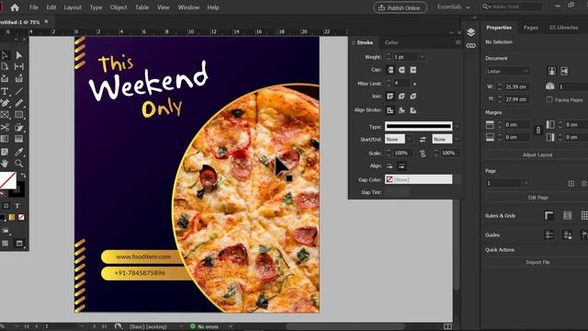Screen dimensions: 588x331
Task: Toggle portrait page orientation
Action: 551,71
